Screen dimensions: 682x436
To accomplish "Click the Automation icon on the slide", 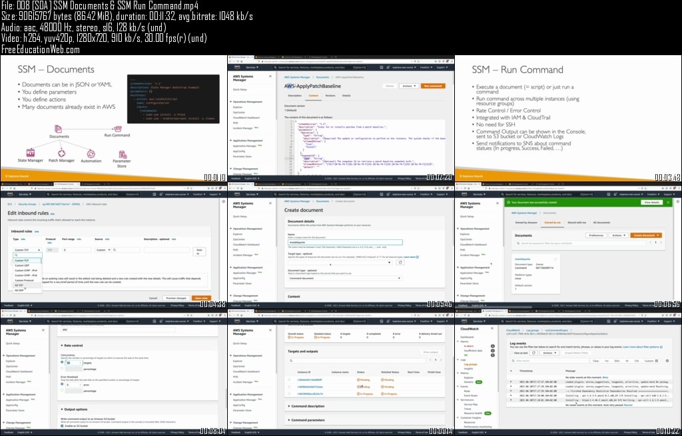I will click(x=91, y=154).
